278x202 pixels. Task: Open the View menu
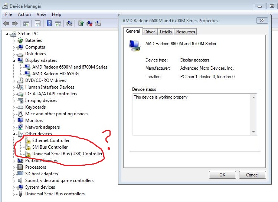[41, 14]
